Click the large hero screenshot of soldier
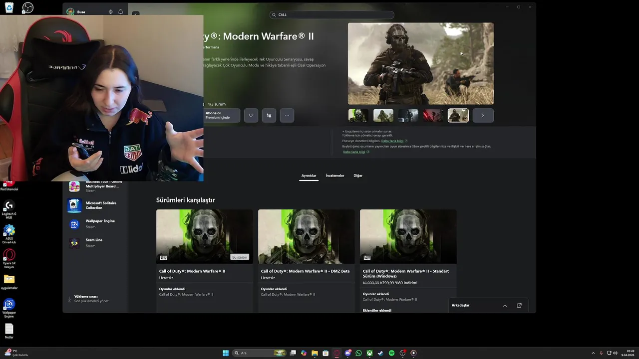Screen dimensions: 639x359 pos(421,63)
